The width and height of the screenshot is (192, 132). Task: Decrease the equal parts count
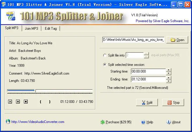146,57
